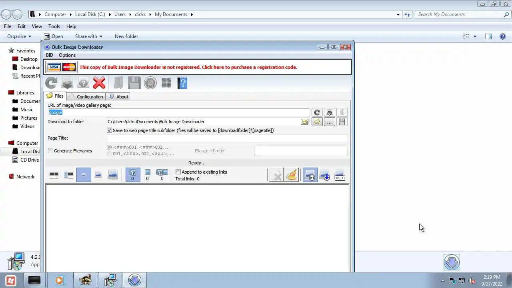Click the ellipsis browse folder button

(329, 122)
